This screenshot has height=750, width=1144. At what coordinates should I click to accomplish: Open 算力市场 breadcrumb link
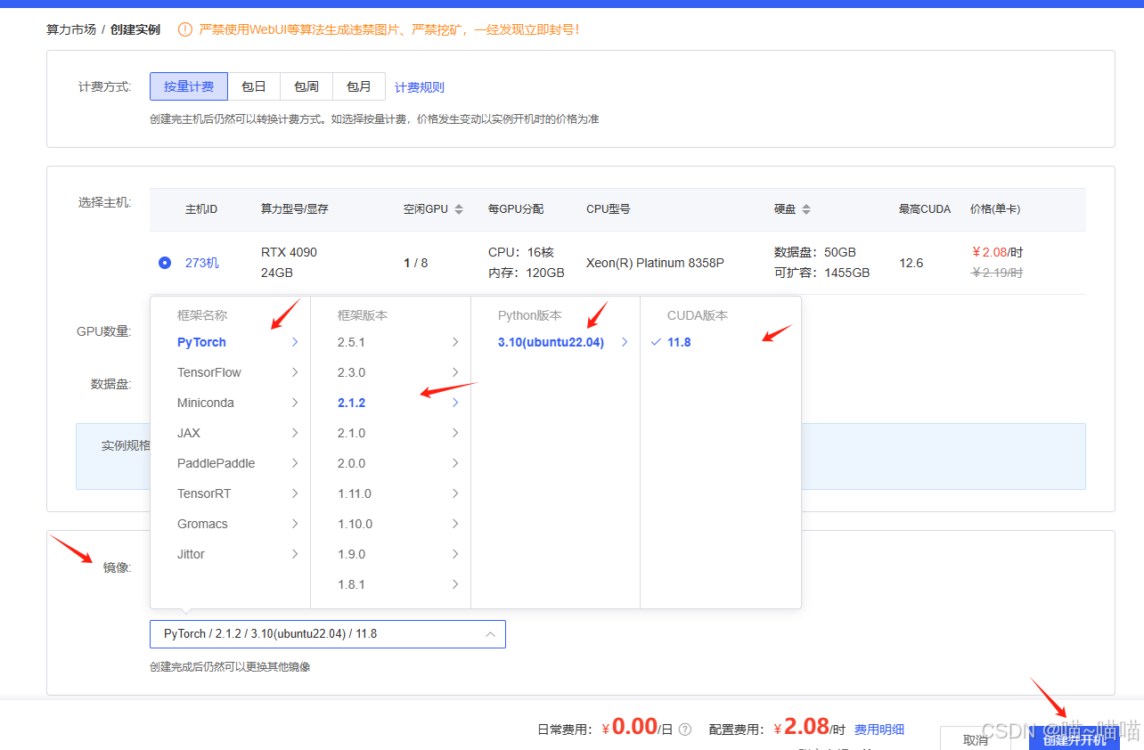click(x=71, y=29)
